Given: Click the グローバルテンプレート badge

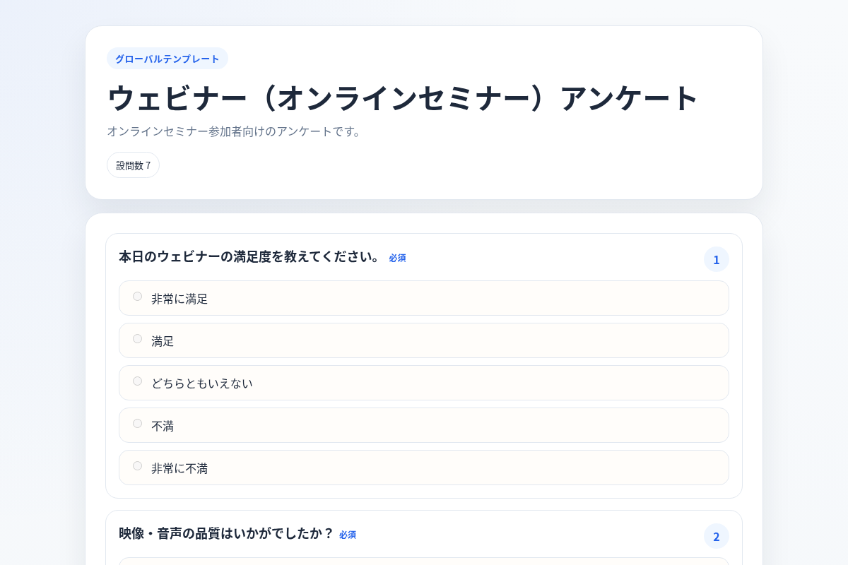Looking at the screenshot, I should pos(167,59).
